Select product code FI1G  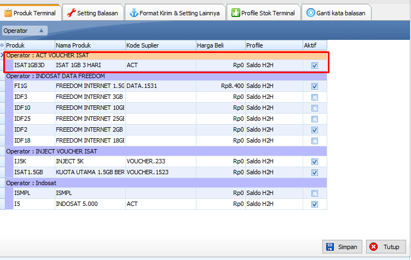34,86
